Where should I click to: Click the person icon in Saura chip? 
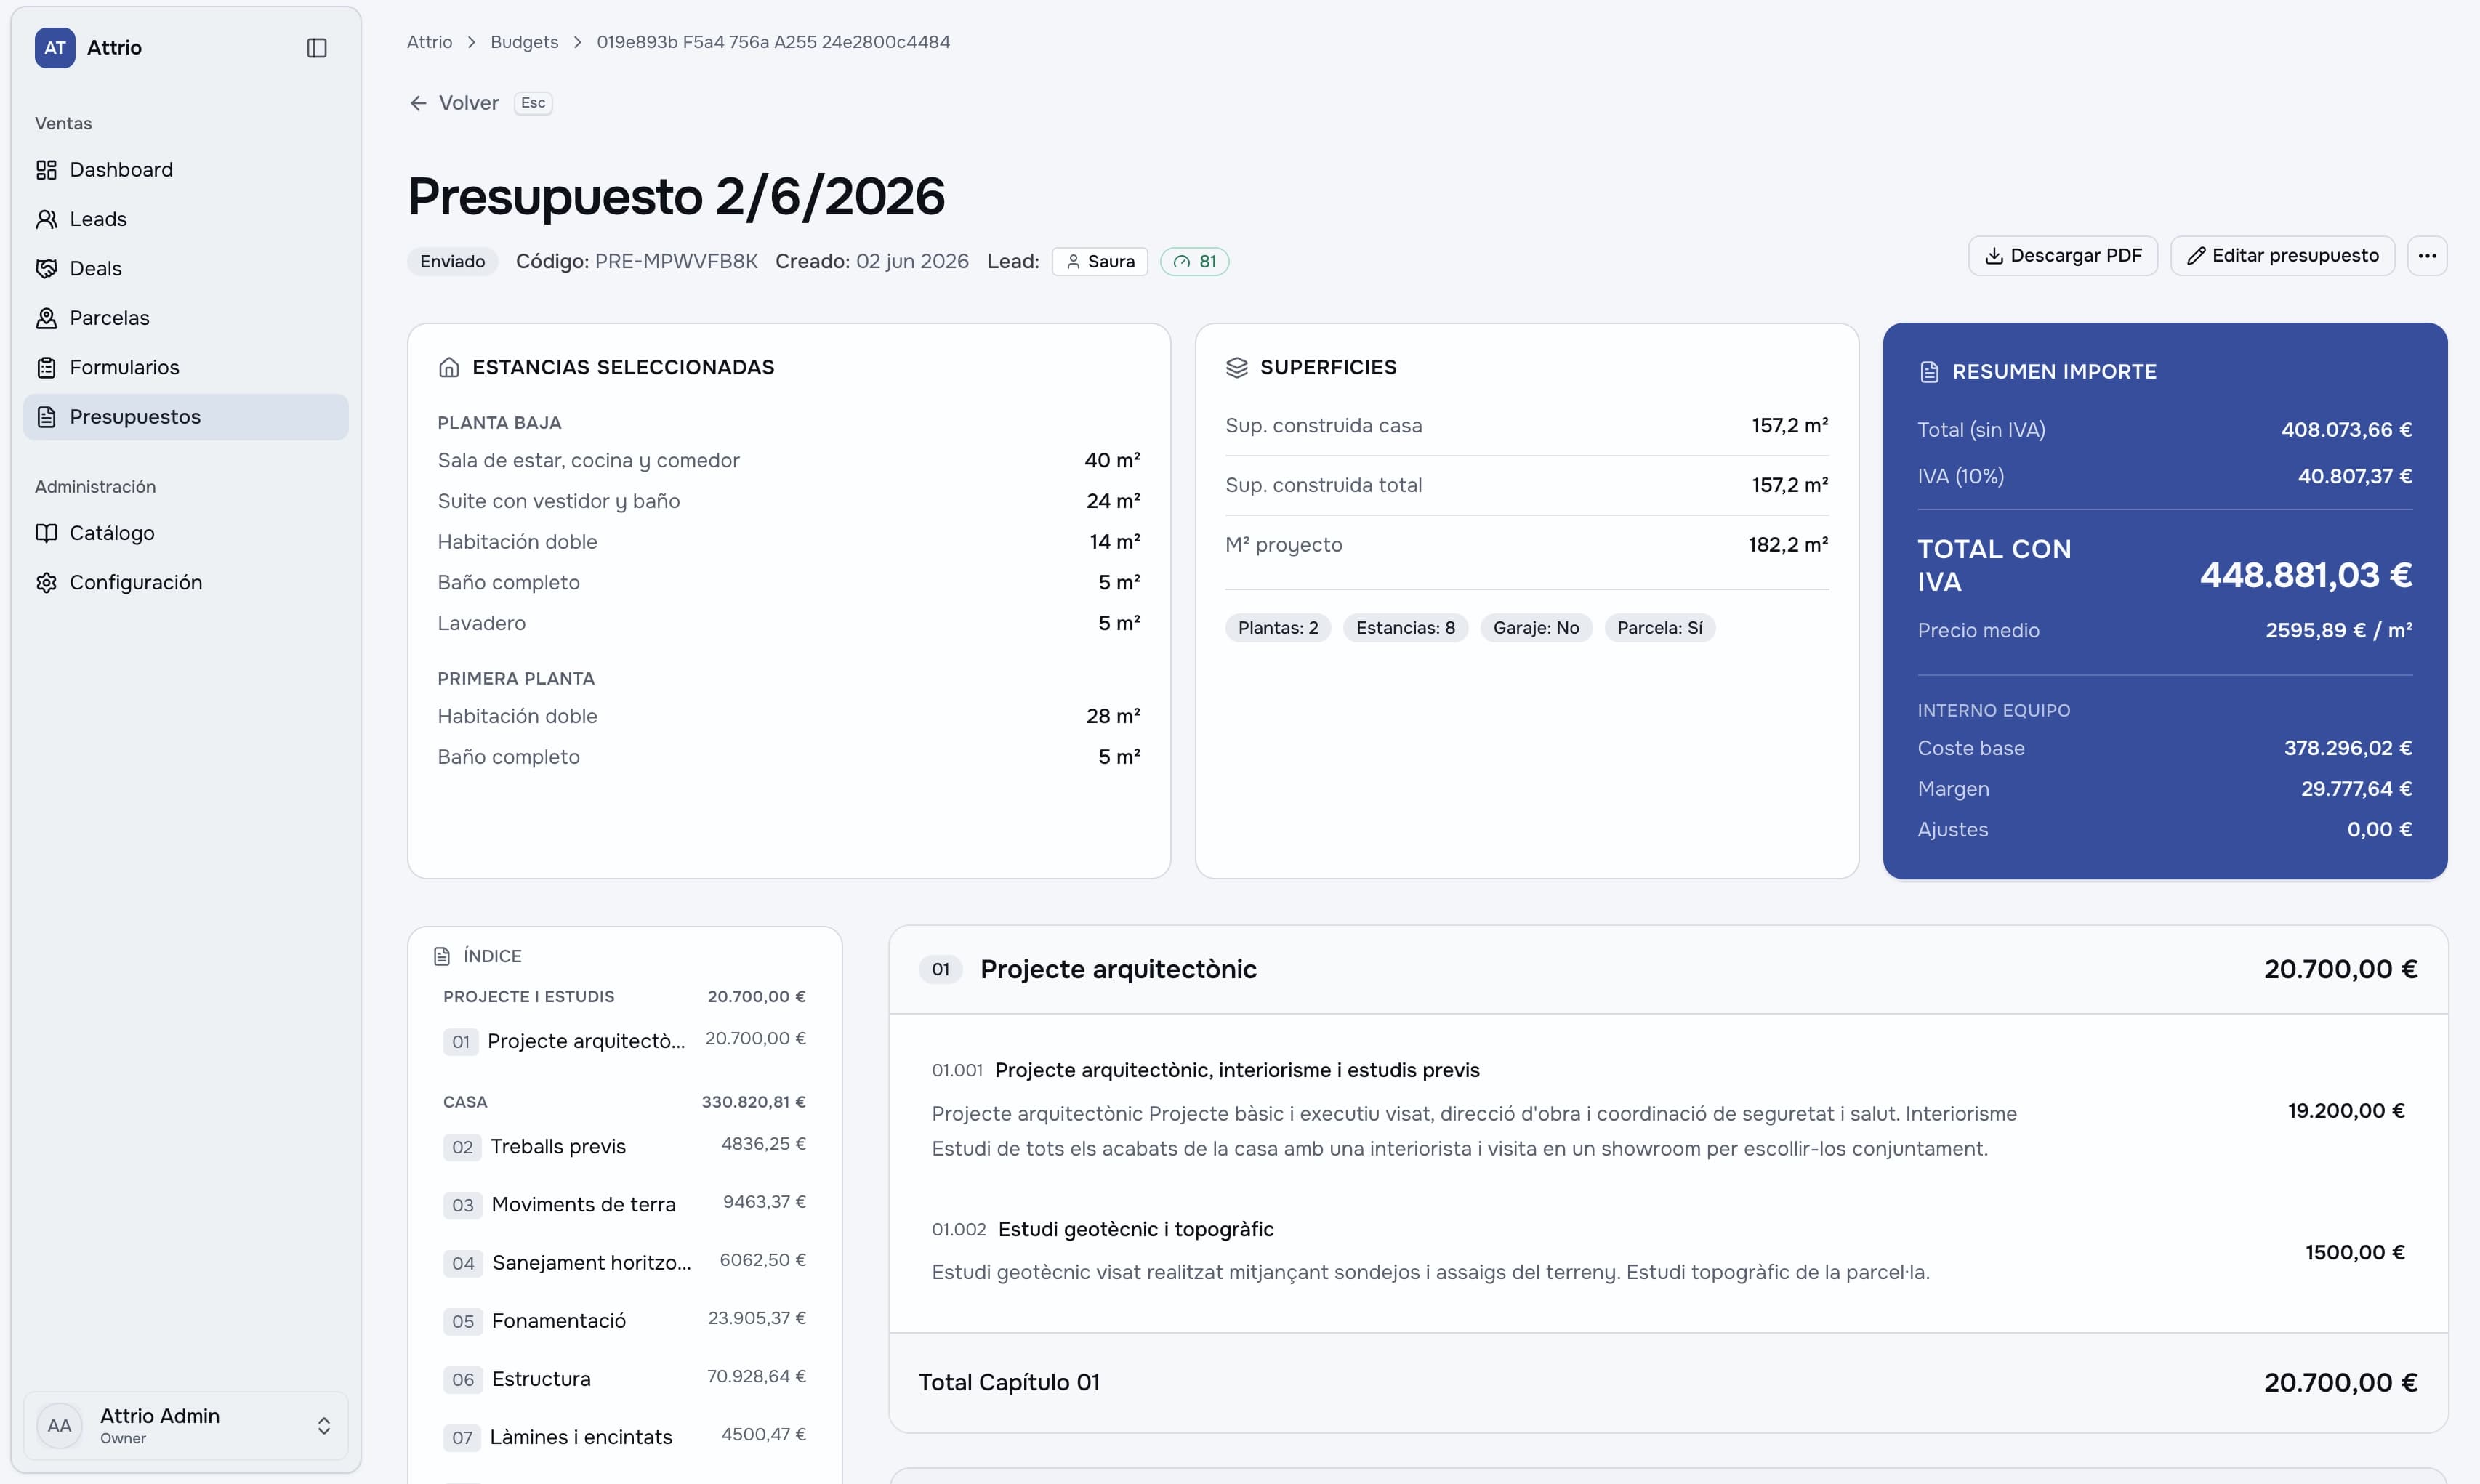(1073, 262)
